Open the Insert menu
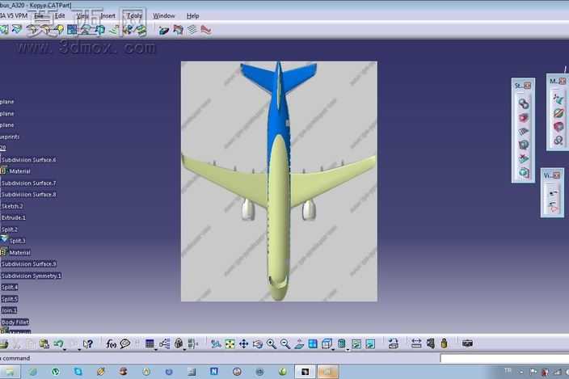This screenshot has width=569, height=379. tap(107, 16)
